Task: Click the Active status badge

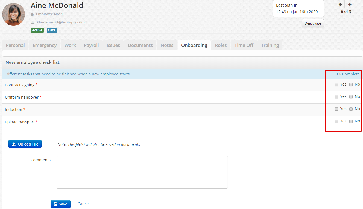Action: click(37, 30)
